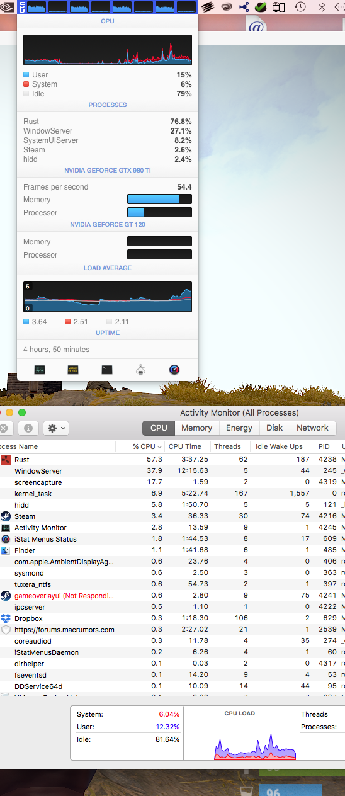Select the DDService64d process row
The width and height of the screenshot is (345, 796).
[172, 686]
